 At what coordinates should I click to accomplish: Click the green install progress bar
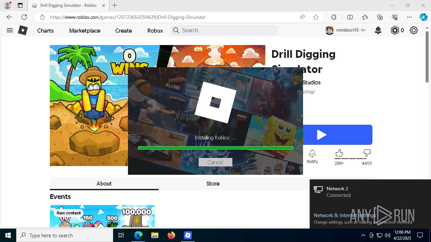(215, 148)
